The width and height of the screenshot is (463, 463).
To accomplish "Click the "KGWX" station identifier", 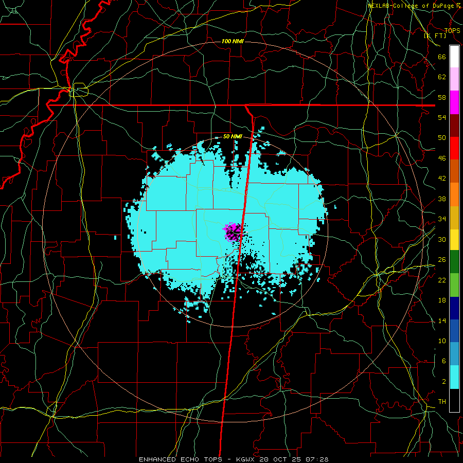I will click(245, 459).
